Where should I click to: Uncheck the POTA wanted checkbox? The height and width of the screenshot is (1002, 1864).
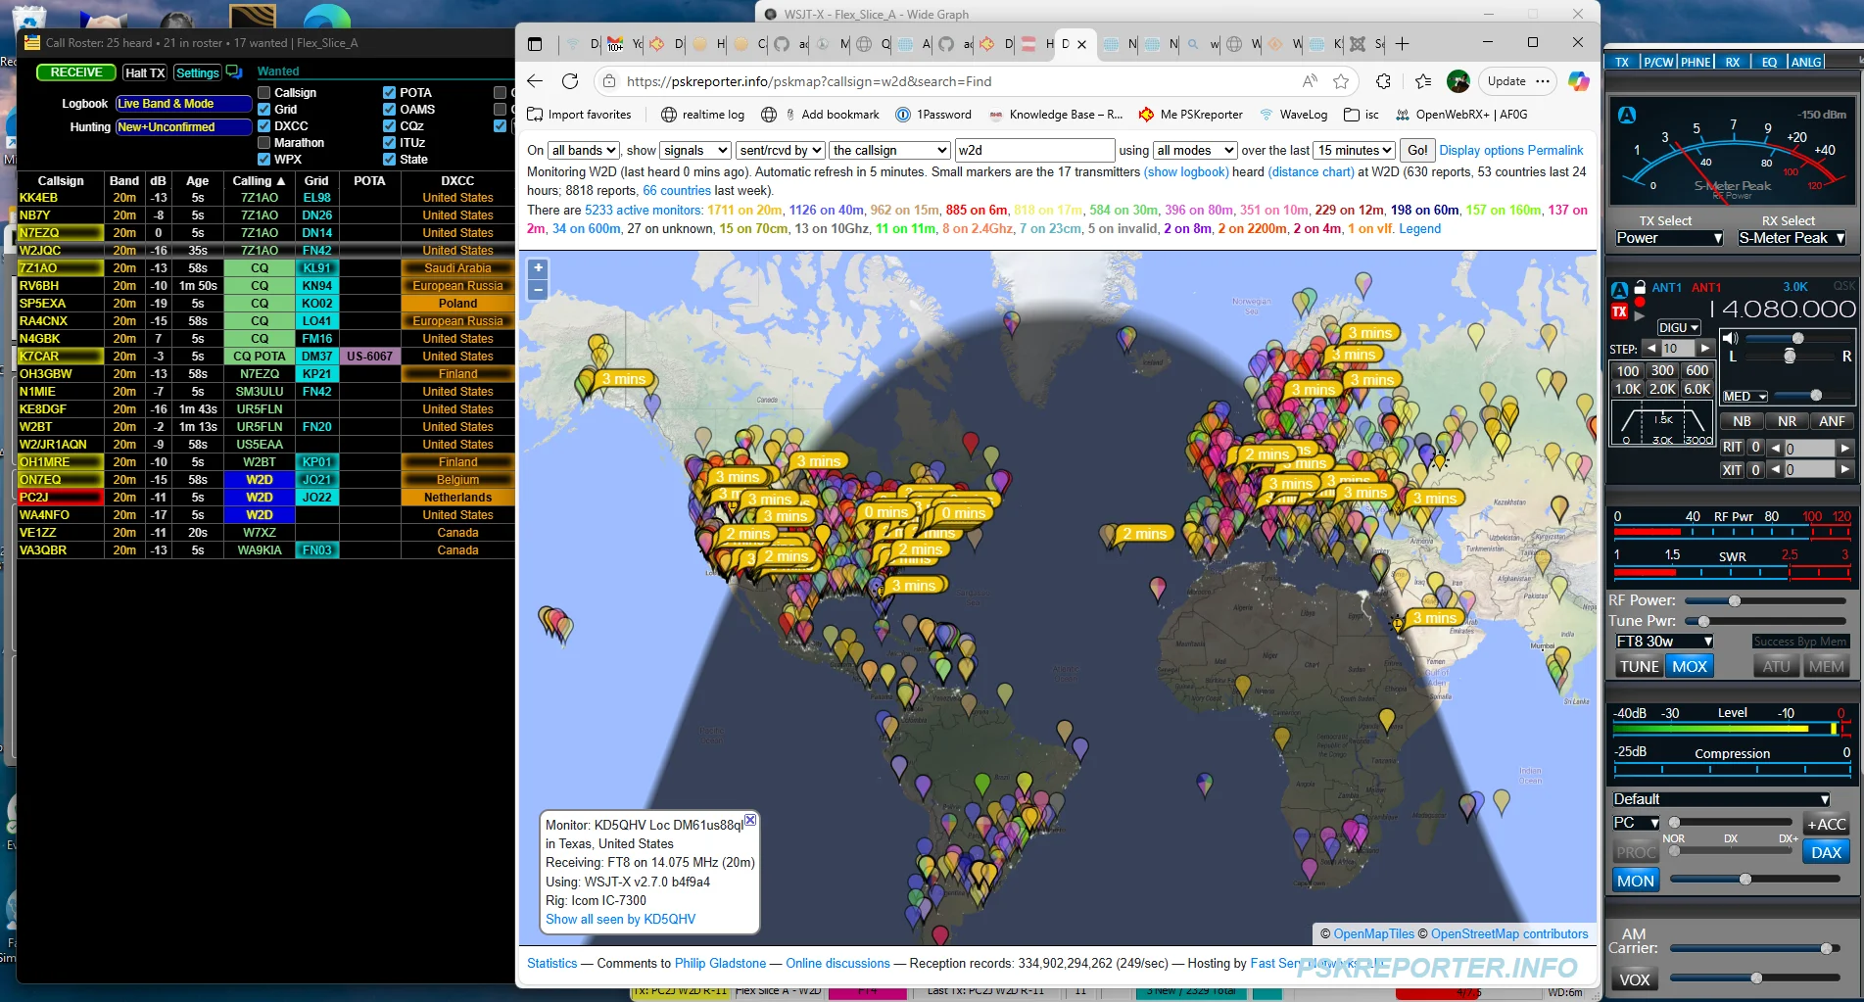click(x=390, y=93)
